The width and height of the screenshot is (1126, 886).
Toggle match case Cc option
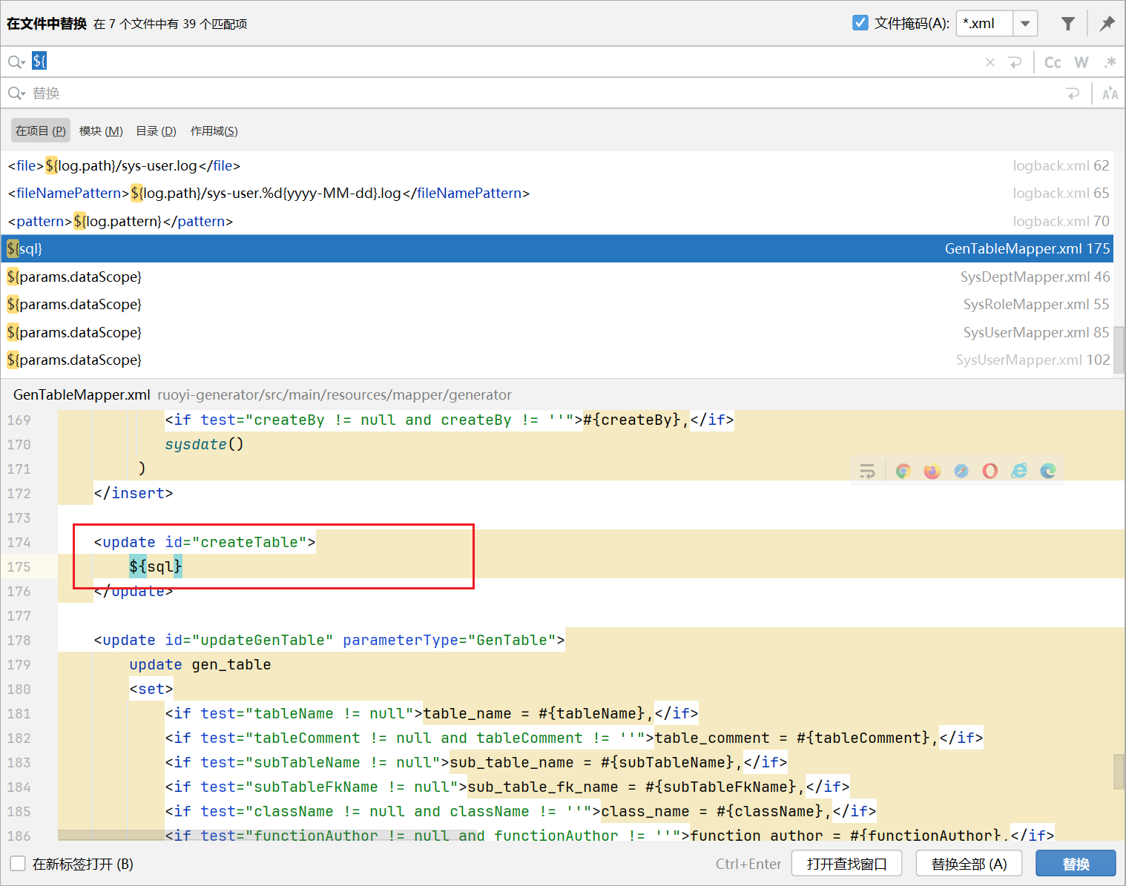click(x=1053, y=62)
